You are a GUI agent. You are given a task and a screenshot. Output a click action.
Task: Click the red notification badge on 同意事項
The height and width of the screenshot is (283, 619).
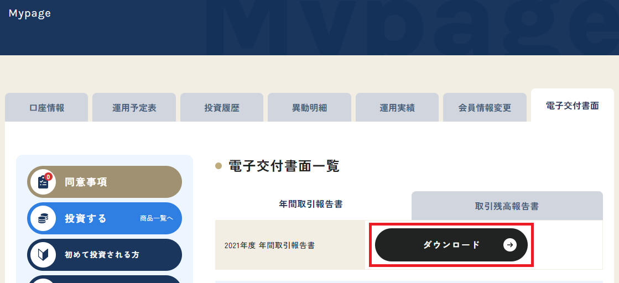tap(48, 177)
